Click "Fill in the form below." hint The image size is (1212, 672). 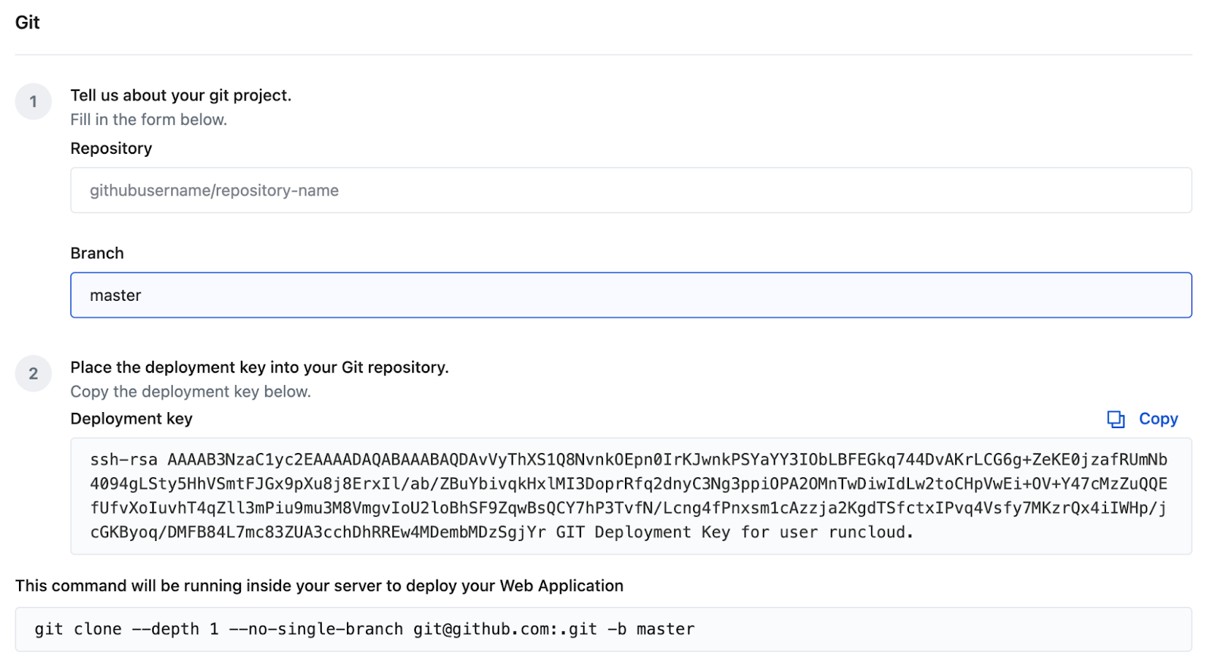[x=148, y=120]
